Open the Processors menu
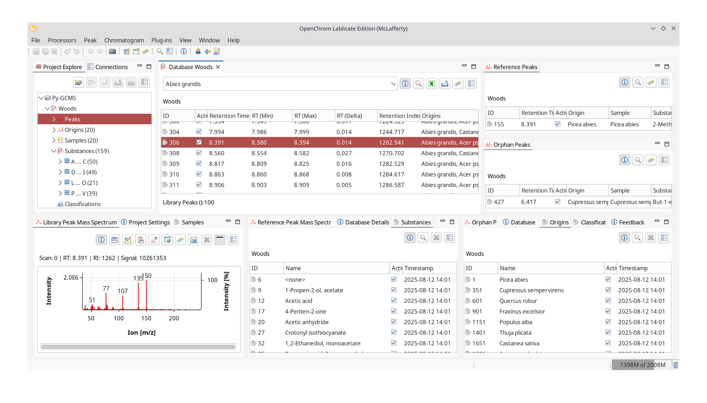The width and height of the screenshot is (707, 403). coord(62,40)
